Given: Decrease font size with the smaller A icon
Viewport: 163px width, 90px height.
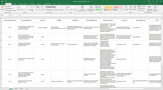Looking at the screenshot, I should (33, 7).
